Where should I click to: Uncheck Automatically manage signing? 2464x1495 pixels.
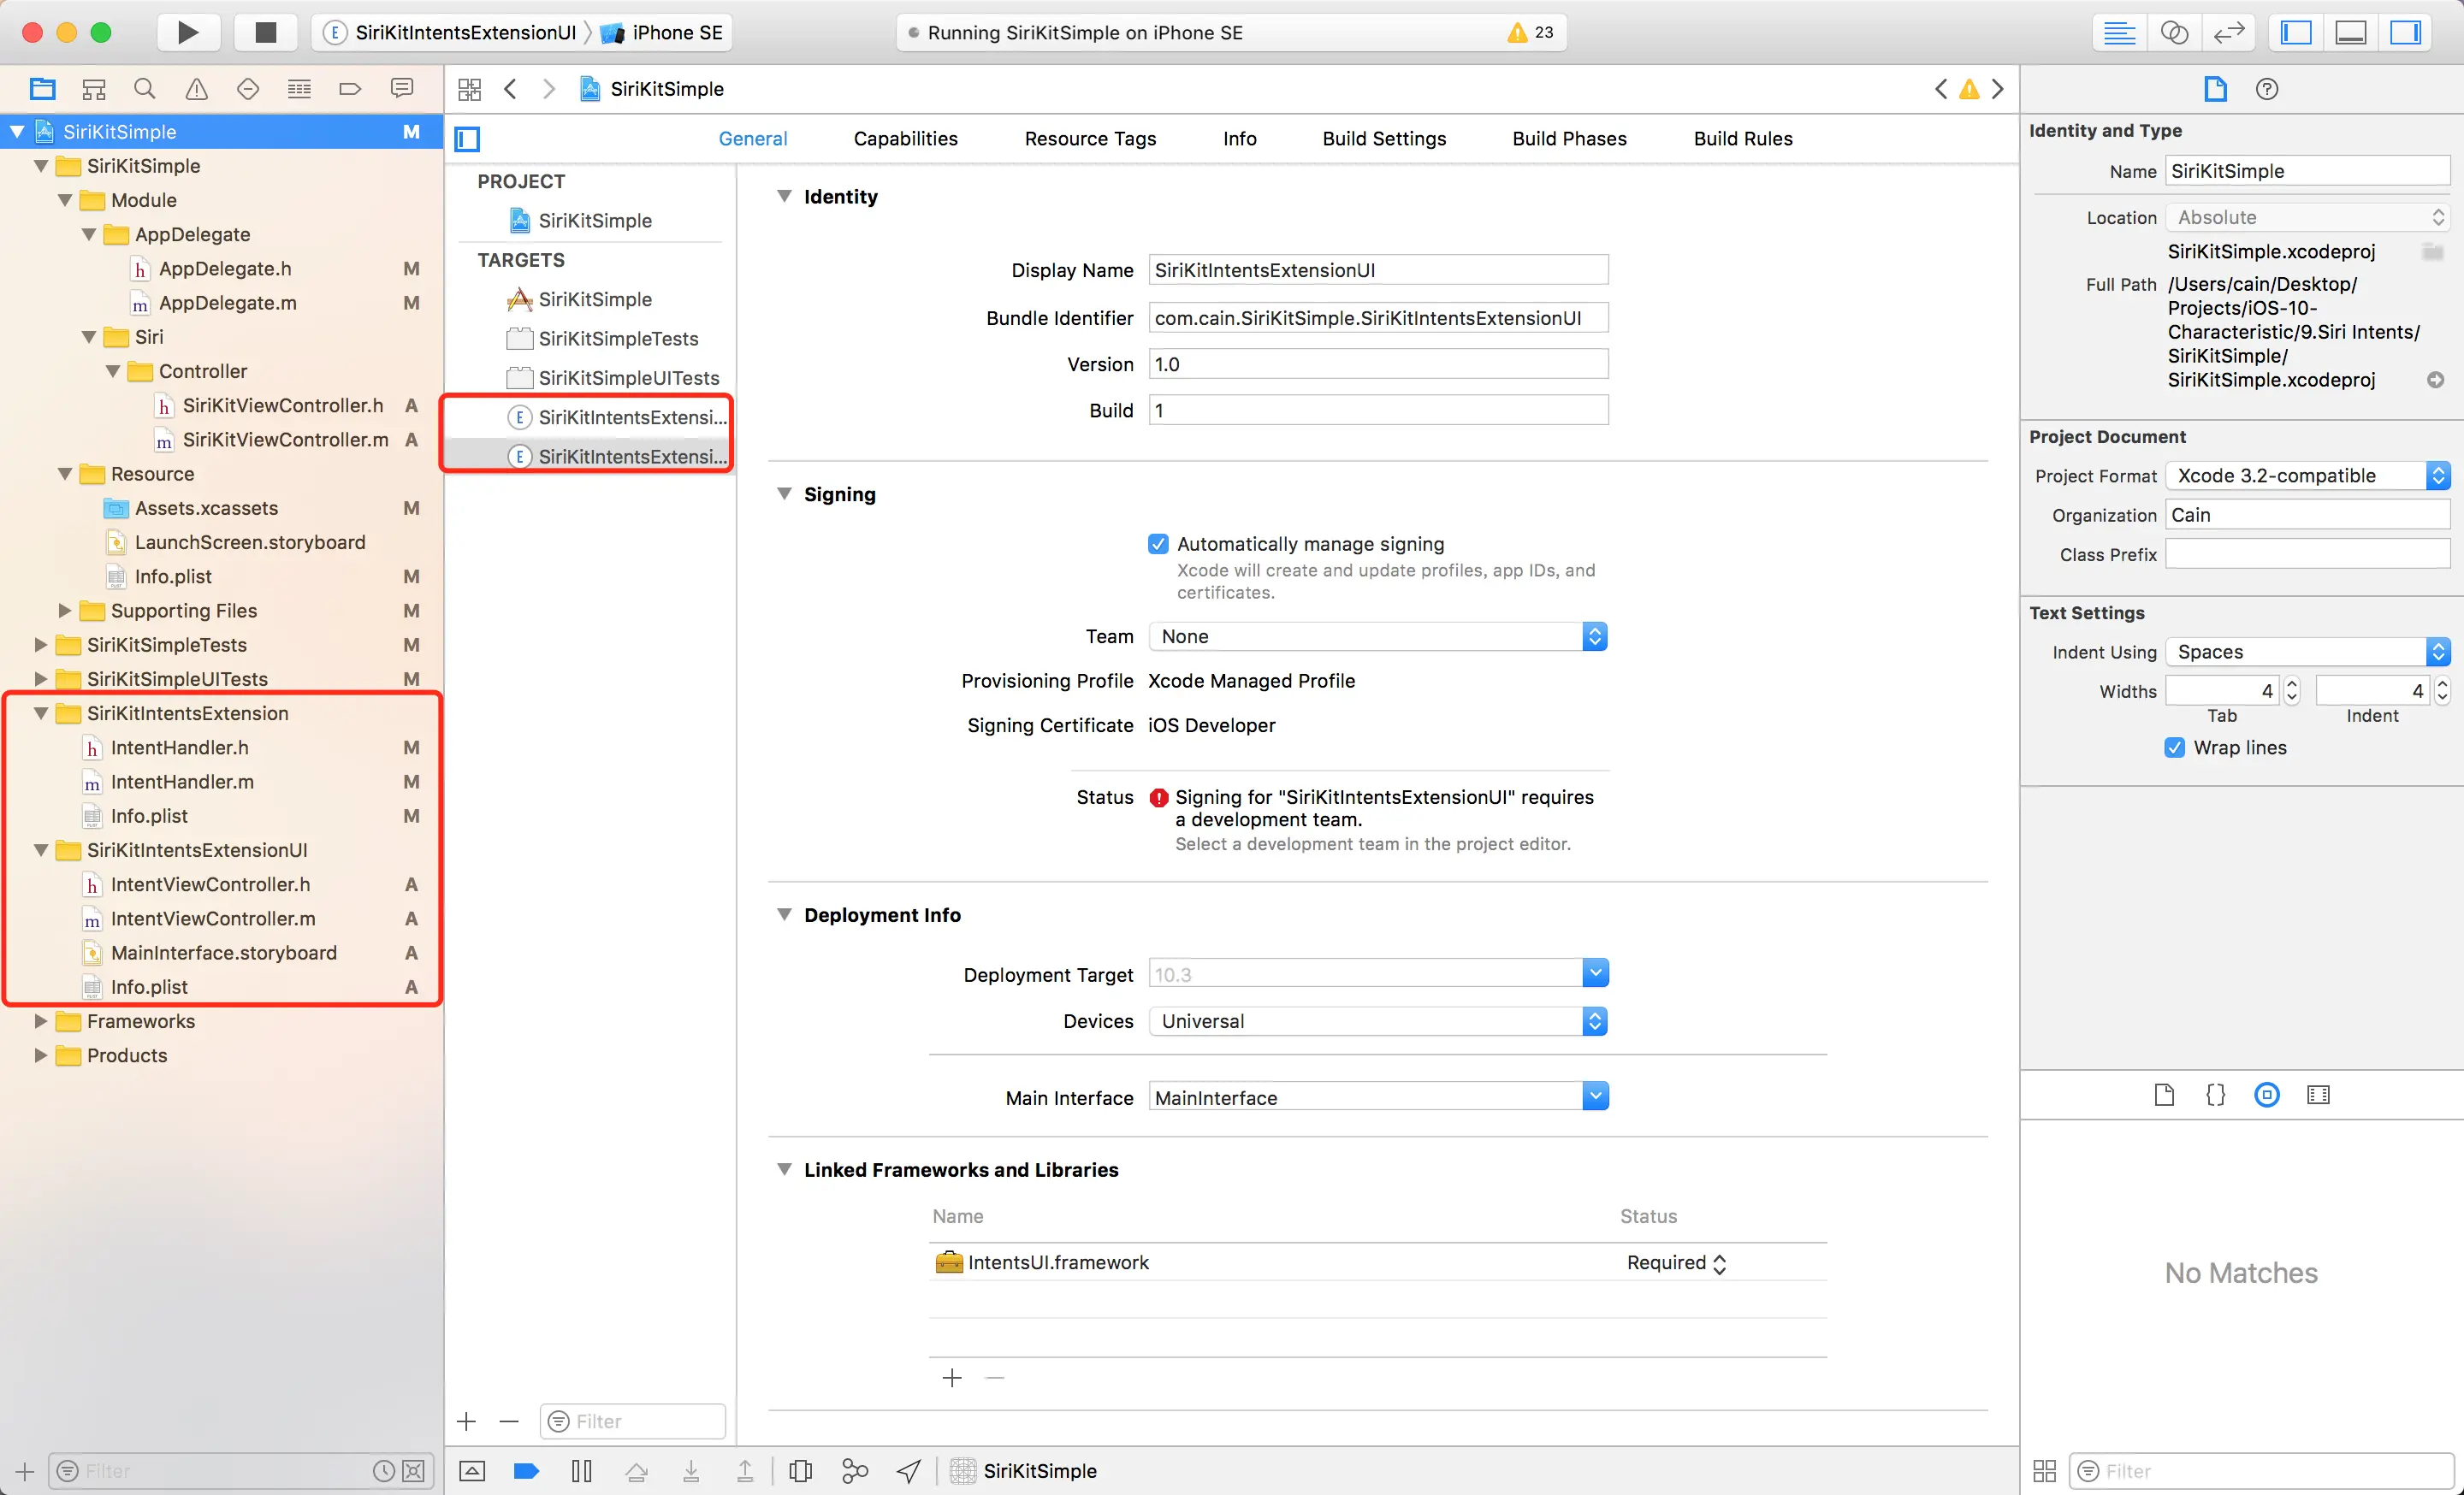(1158, 544)
